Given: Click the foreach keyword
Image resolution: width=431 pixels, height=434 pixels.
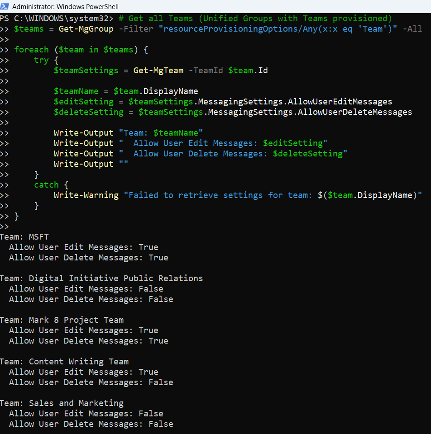Looking at the screenshot, I should [31, 50].
